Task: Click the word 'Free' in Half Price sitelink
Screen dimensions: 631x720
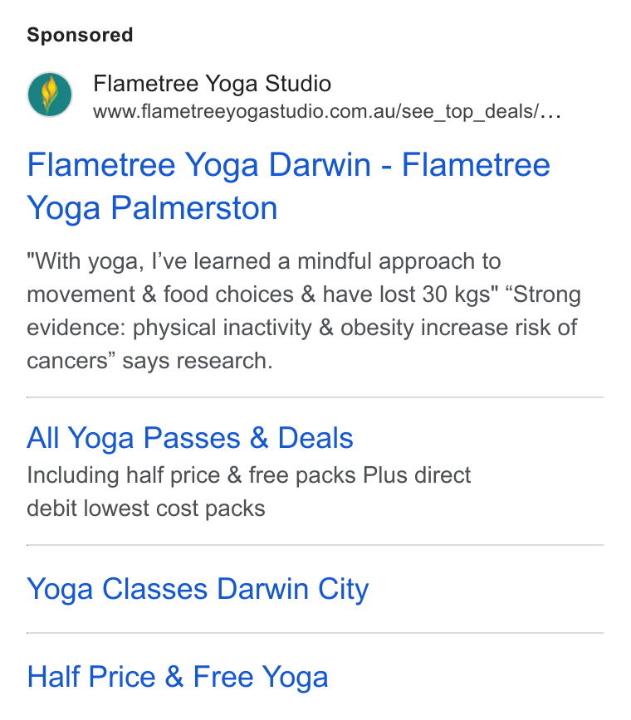Action: 223,677
